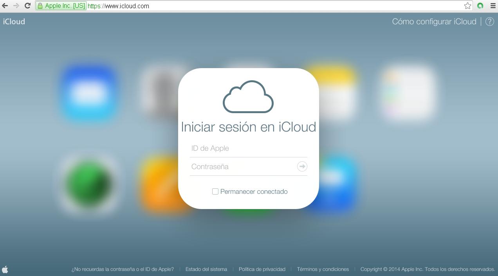This screenshot has width=498, height=276.
Task: Open Términos y condiciones link
Action: (323, 269)
